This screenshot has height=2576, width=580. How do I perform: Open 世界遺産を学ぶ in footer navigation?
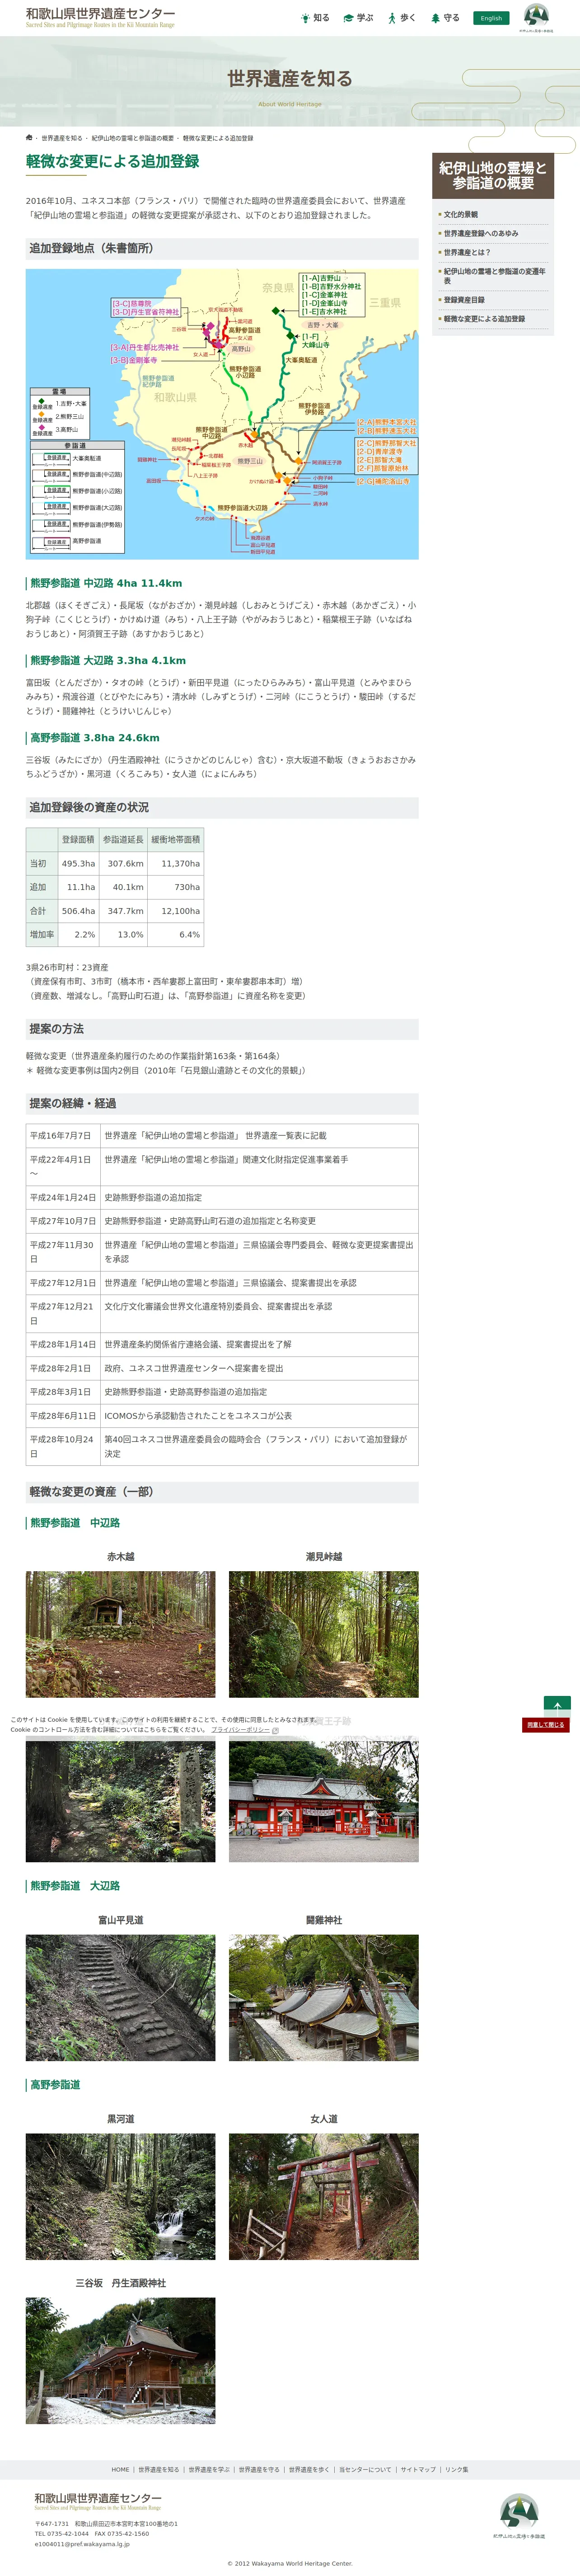point(209,2469)
